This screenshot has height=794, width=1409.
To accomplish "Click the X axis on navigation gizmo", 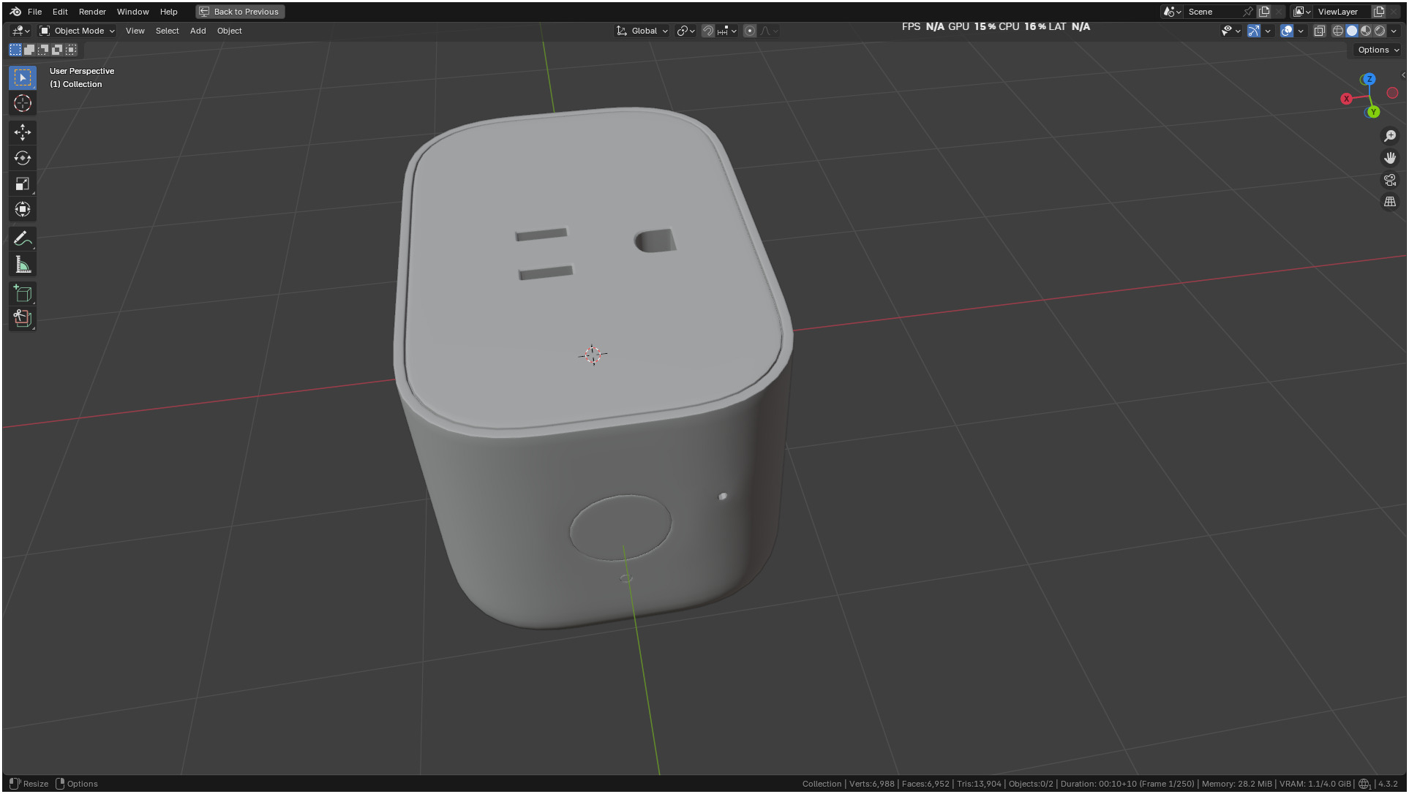I will pos(1346,99).
